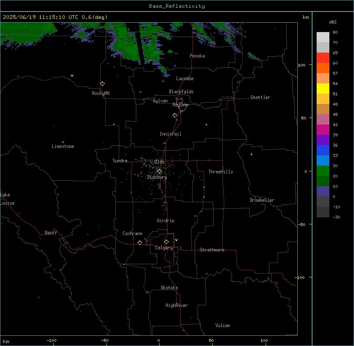The height and width of the screenshot is (346, 354).
Task: Click the yellow diamond marker above RockyMH
Action: 103,84
